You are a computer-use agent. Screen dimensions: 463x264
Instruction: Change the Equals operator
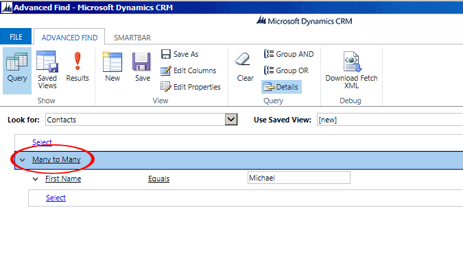pyautogui.click(x=159, y=179)
